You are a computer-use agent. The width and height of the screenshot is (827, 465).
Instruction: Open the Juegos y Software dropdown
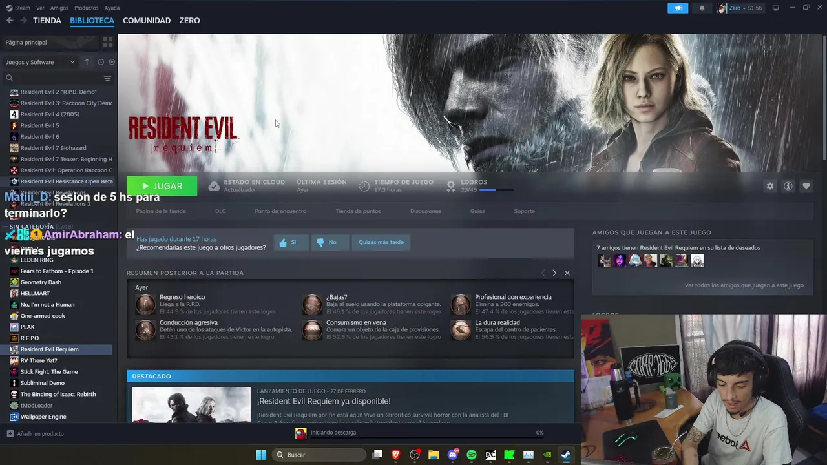point(40,62)
